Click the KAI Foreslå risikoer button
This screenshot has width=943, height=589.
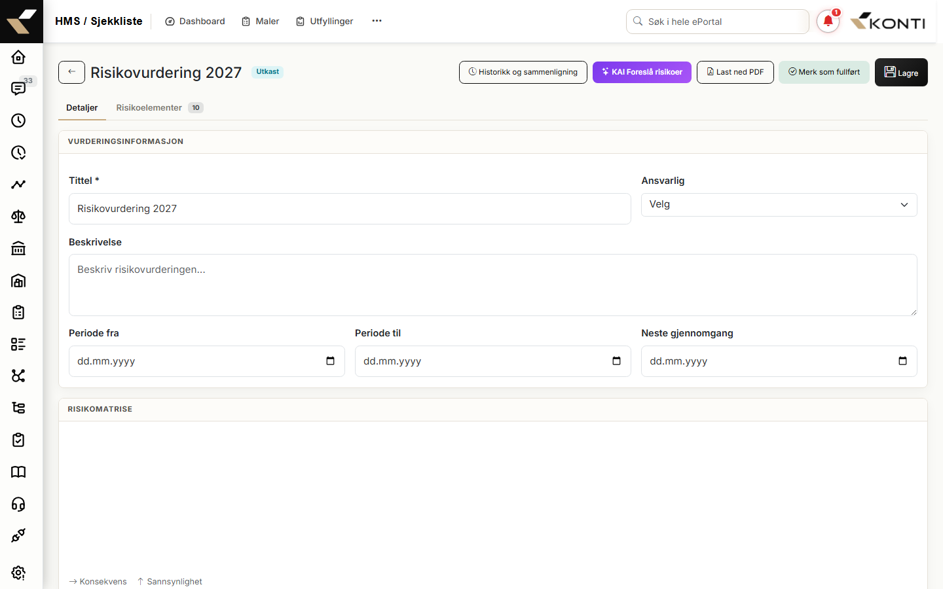[642, 72]
